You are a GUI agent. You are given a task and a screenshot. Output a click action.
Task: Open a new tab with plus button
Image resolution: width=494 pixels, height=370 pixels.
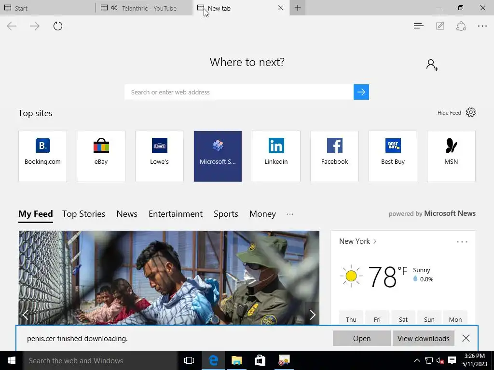pyautogui.click(x=298, y=8)
